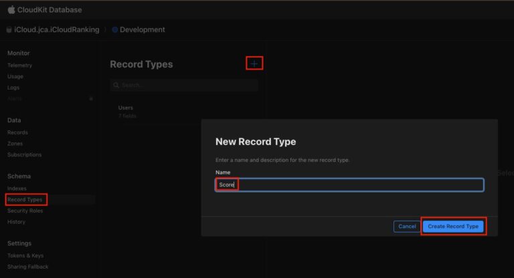Open History under Schema
This screenshot has width=514, height=278.
16,222
